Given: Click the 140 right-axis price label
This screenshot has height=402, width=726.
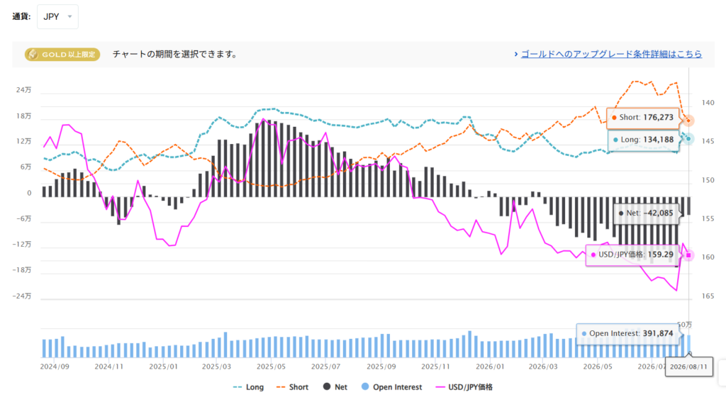Looking at the screenshot, I should [x=708, y=103].
